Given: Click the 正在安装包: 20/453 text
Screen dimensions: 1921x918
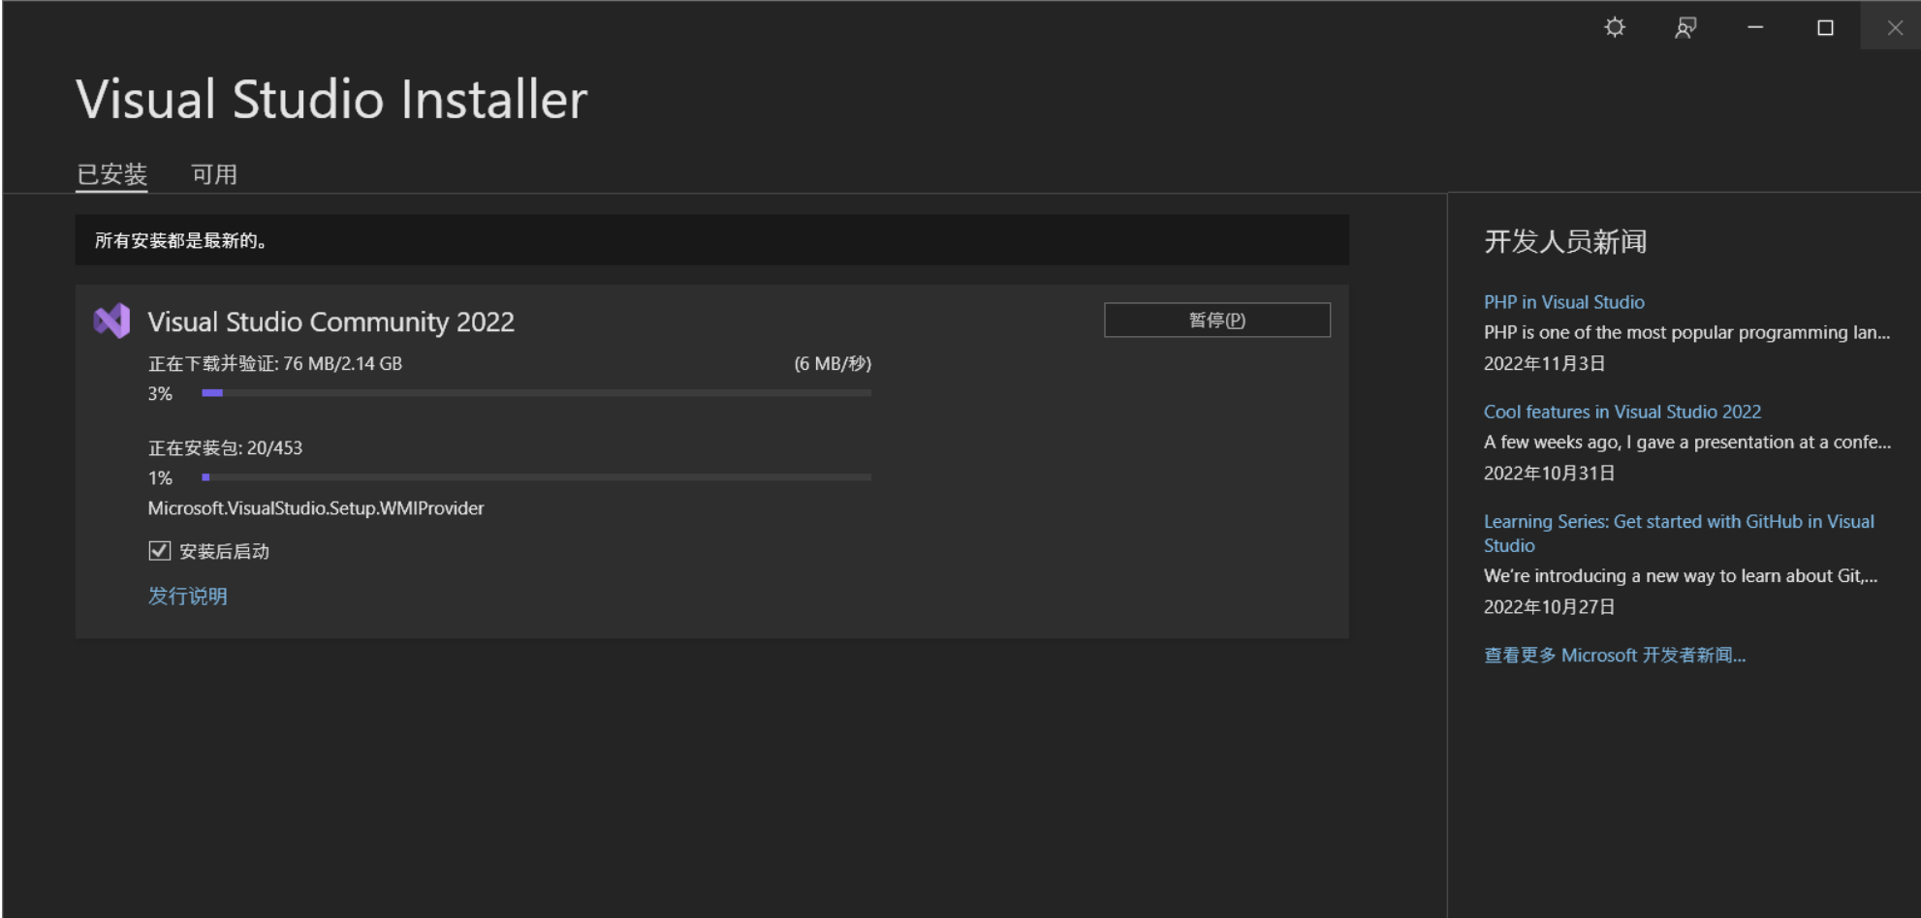Looking at the screenshot, I should click(x=225, y=448).
